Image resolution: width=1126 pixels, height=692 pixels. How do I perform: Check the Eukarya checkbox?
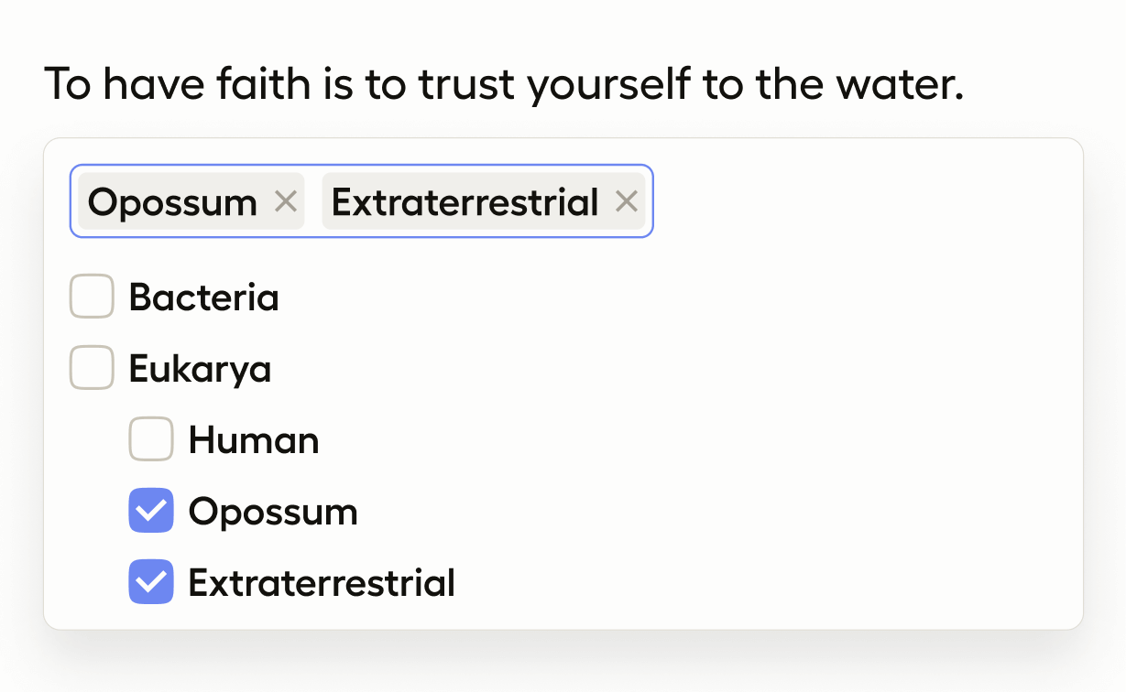click(x=92, y=368)
